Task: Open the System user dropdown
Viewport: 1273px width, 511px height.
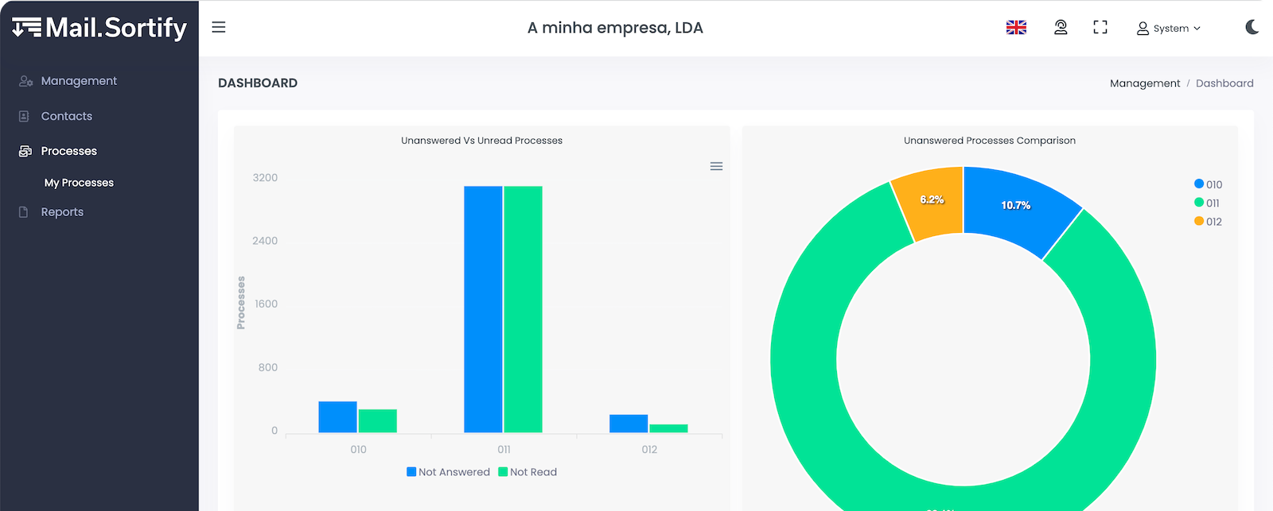Action: 1169,29
